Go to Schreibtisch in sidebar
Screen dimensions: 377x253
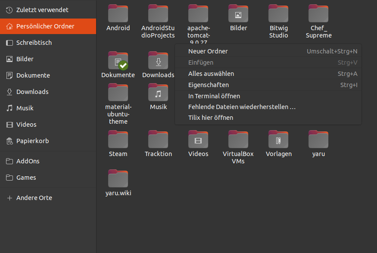click(48, 43)
